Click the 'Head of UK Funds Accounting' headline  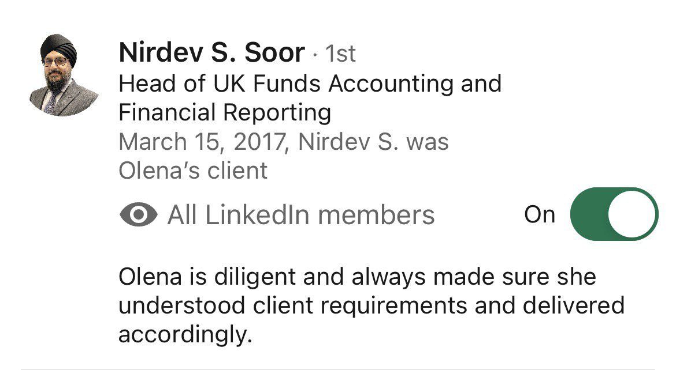pos(310,84)
